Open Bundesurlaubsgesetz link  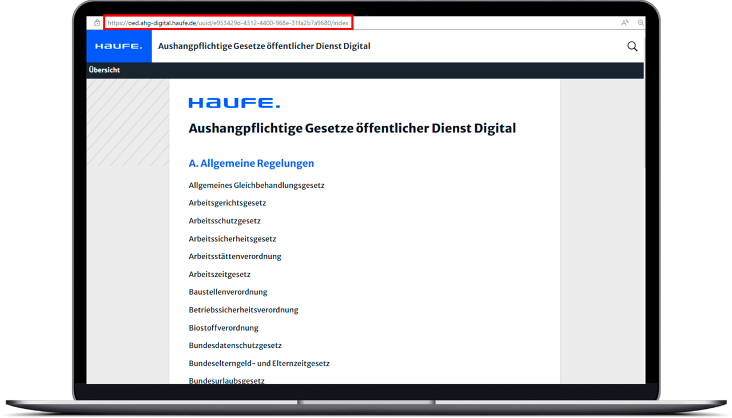point(226,380)
